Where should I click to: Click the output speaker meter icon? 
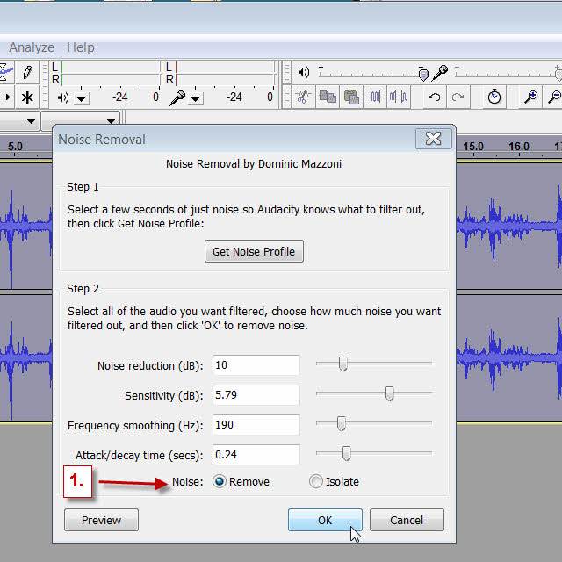(x=63, y=97)
